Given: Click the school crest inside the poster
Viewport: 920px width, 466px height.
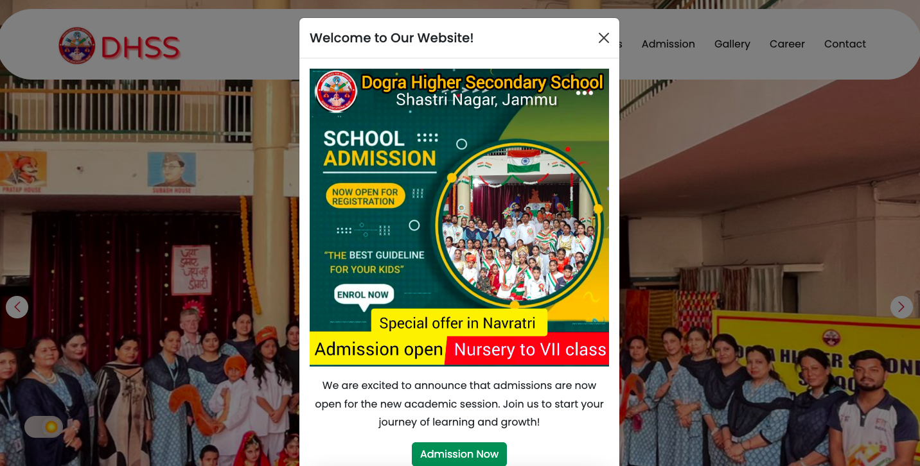Looking at the screenshot, I should 336,91.
